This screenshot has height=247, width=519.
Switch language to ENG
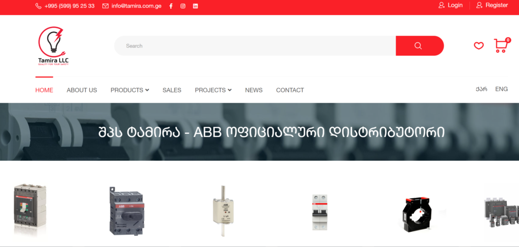(x=501, y=89)
